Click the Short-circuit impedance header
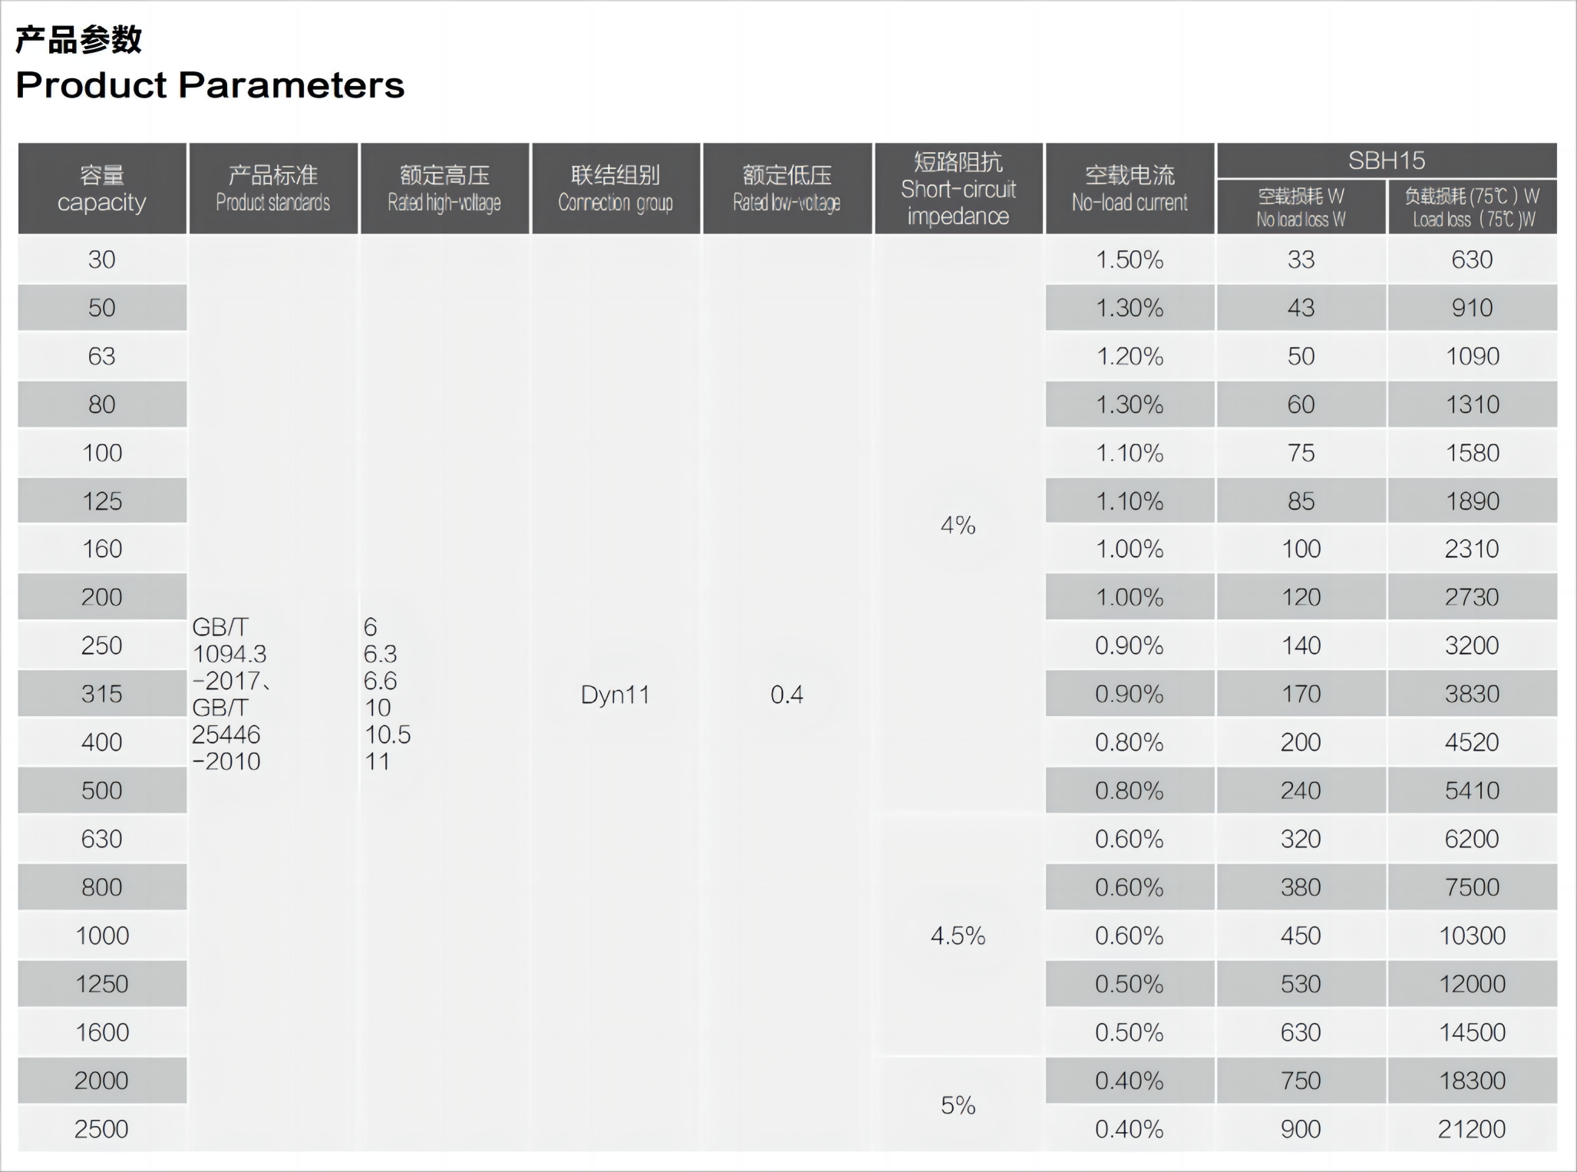This screenshot has height=1172, width=1577. 958,189
